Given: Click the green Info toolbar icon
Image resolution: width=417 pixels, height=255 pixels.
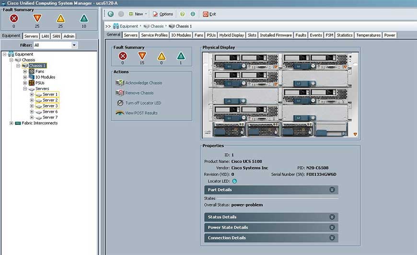Looking at the screenshot, I should (x=193, y=14).
